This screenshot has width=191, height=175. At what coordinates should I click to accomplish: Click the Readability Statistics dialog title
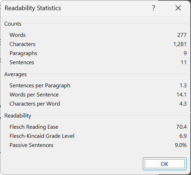33,8
